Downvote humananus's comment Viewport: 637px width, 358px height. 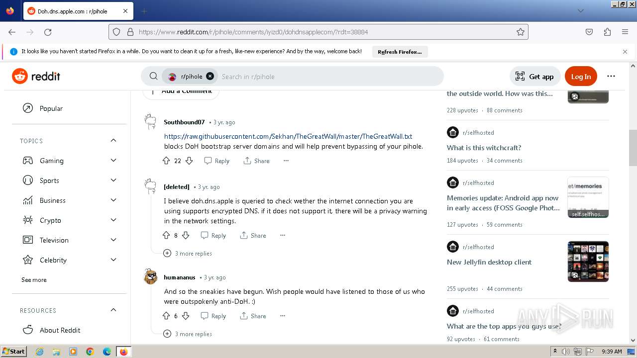186,316
